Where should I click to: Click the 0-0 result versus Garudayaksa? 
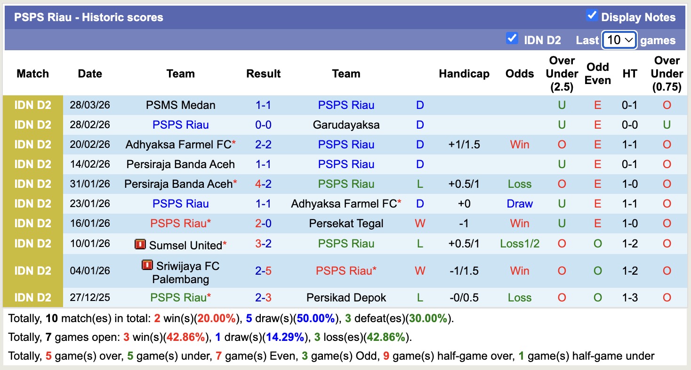click(x=263, y=125)
